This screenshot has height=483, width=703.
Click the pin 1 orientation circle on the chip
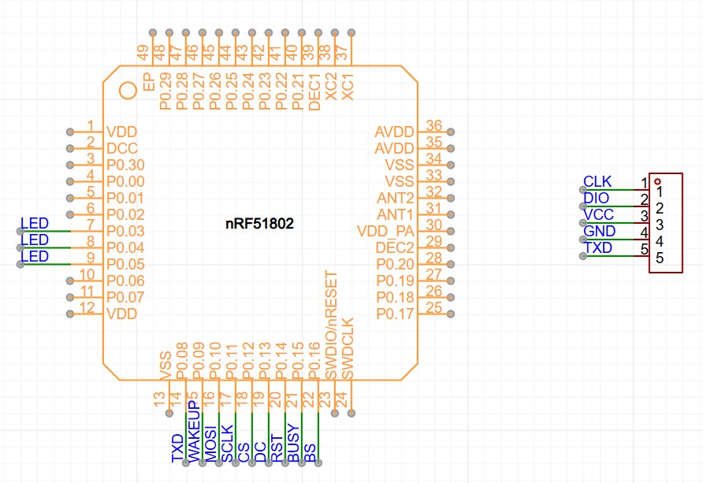[x=128, y=90]
